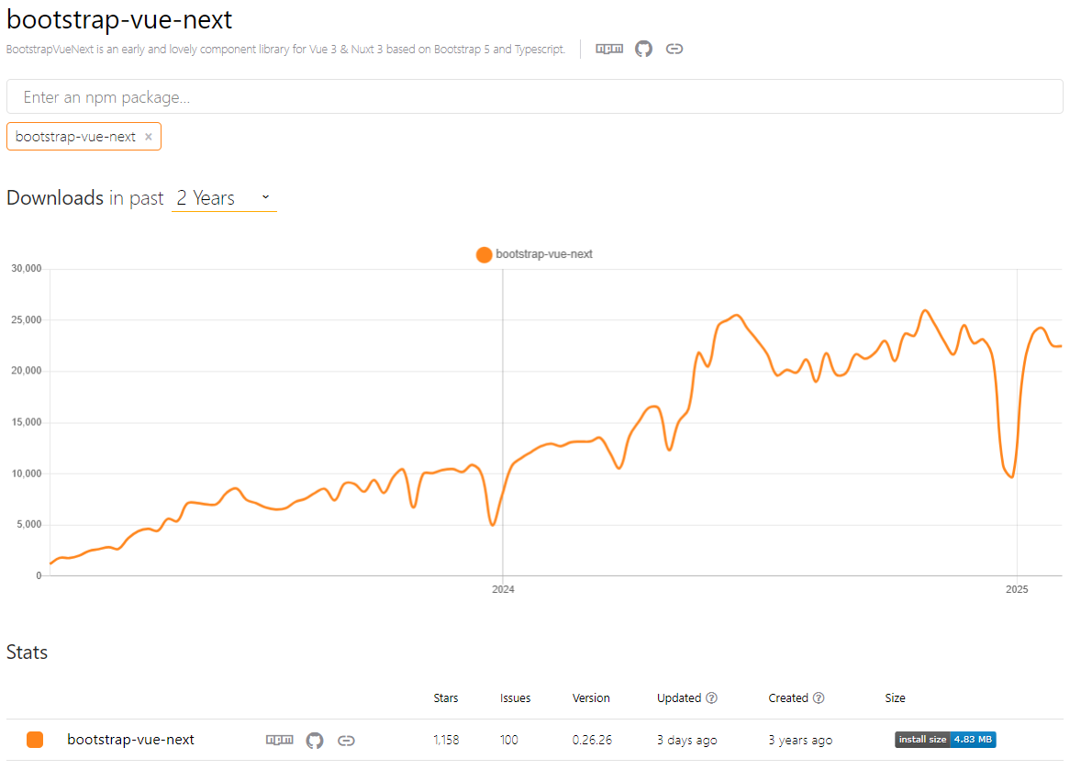Click help icon beside Created column

pos(819,698)
